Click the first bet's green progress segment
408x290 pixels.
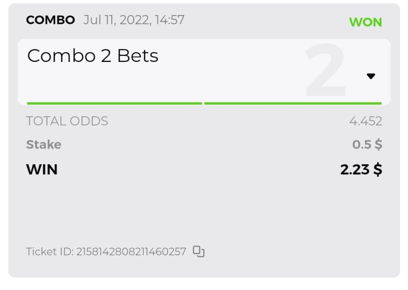pos(114,103)
